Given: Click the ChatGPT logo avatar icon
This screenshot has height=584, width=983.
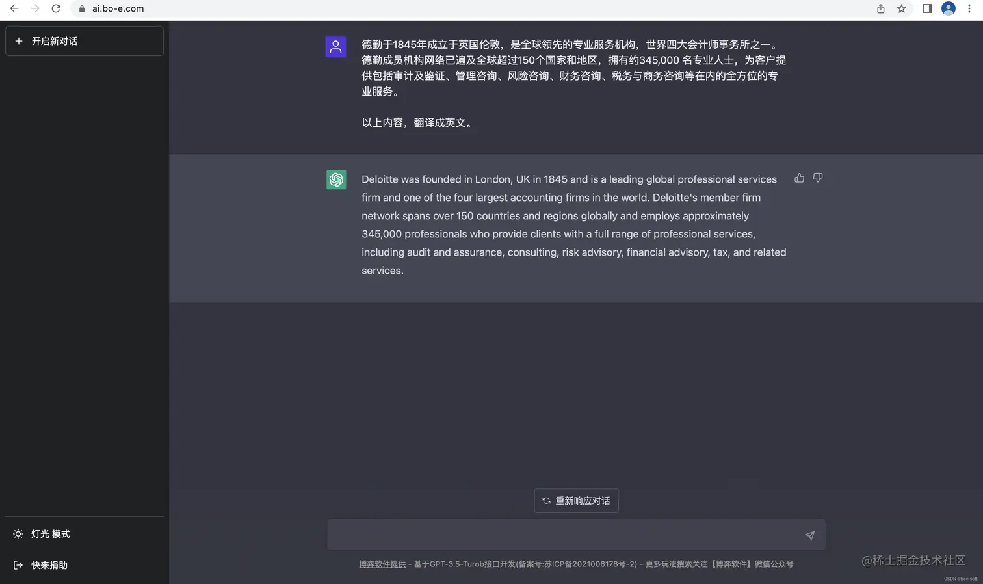Looking at the screenshot, I should [336, 179].
